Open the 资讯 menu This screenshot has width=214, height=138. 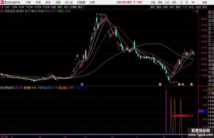pyautogui.click(x=48, y=2)
